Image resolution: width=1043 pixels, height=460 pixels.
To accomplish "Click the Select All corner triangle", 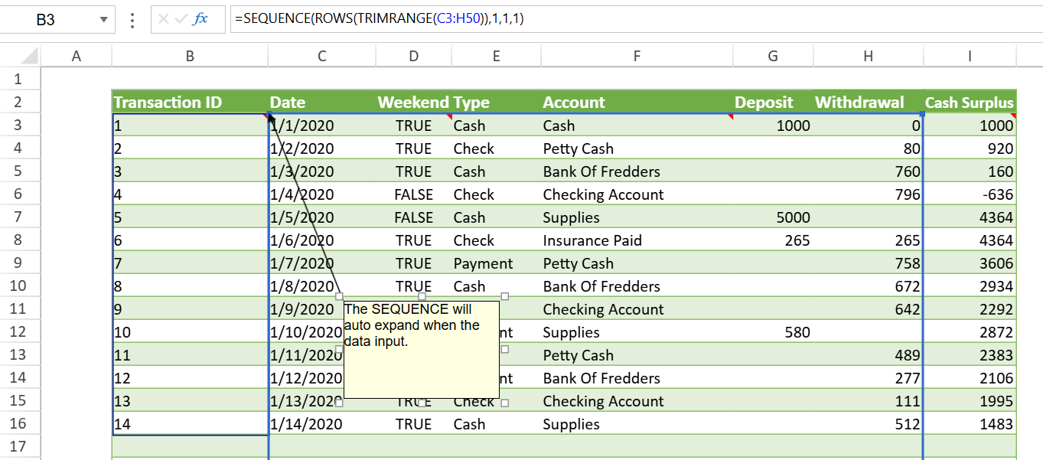I will (29, 56).
